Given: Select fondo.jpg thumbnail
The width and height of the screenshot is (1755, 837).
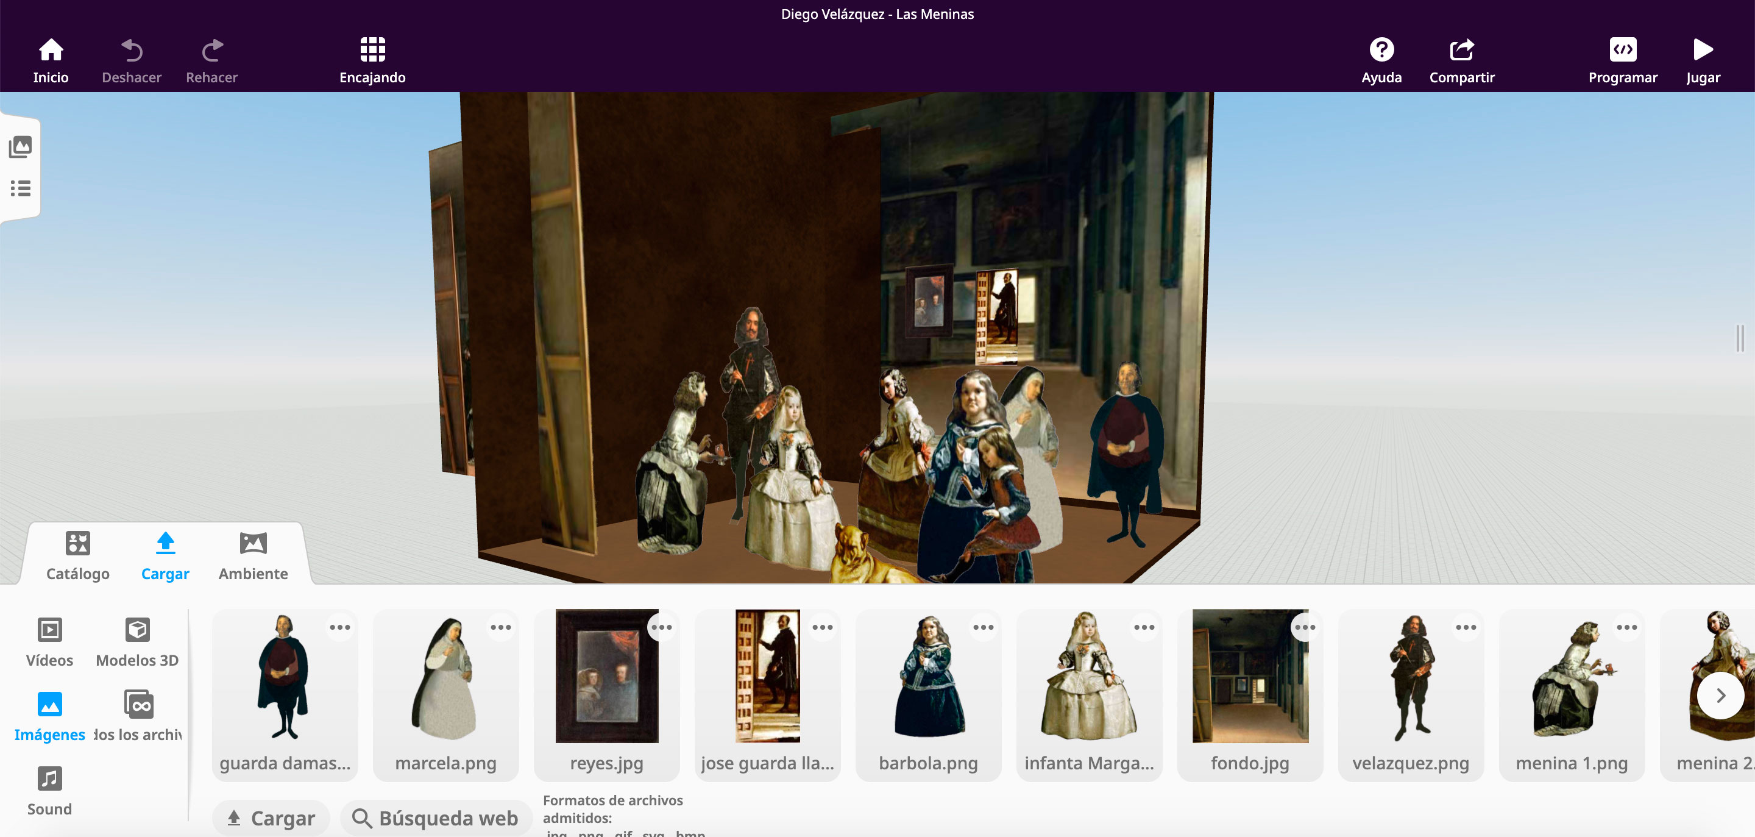Looking at the screenshot, I should 1249,695.
